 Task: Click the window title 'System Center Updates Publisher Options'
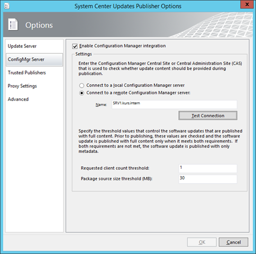point(128,6)
